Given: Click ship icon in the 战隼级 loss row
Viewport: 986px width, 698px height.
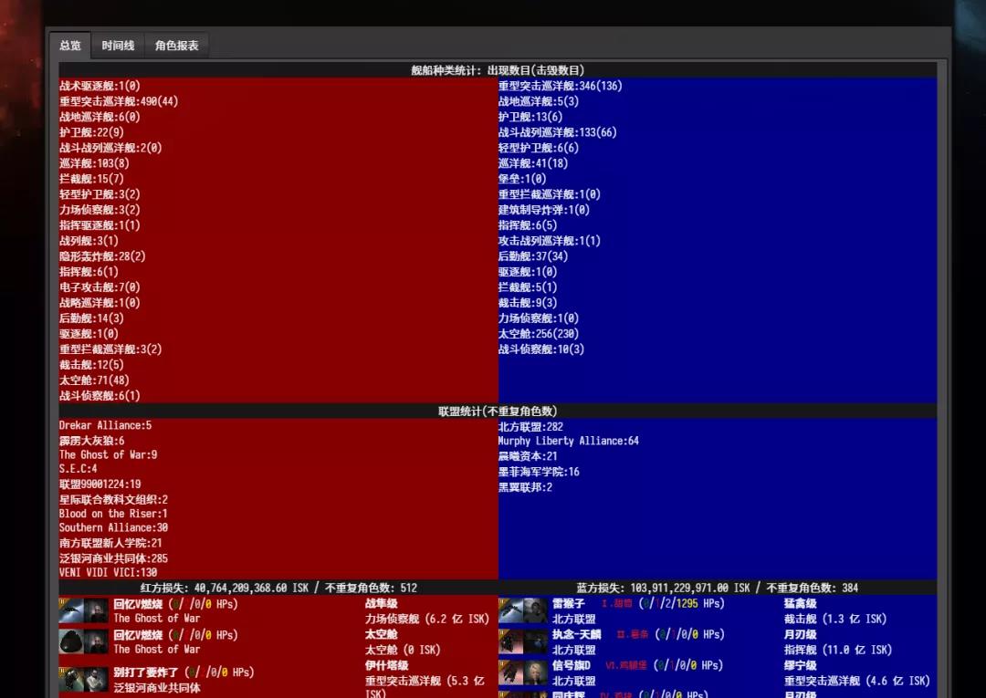Looking at the screenshot, I should click(x=71, y=610).
